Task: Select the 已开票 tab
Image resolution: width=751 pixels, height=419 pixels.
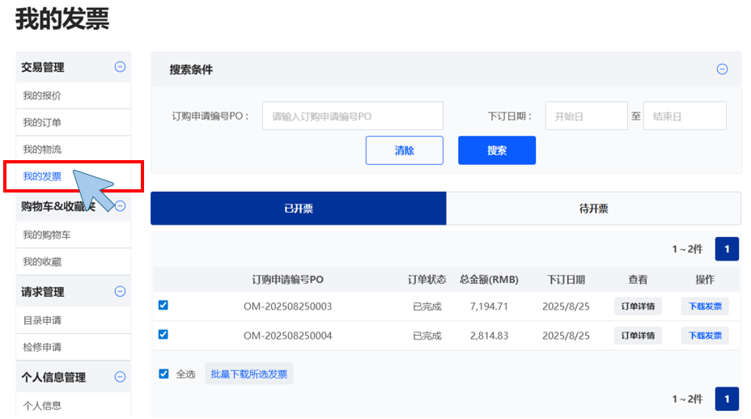Action: (298, 209)
